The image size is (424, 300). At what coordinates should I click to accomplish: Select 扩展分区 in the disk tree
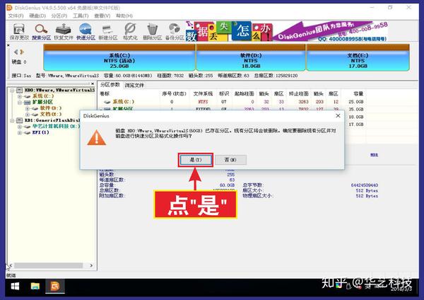tap(42, 102)
